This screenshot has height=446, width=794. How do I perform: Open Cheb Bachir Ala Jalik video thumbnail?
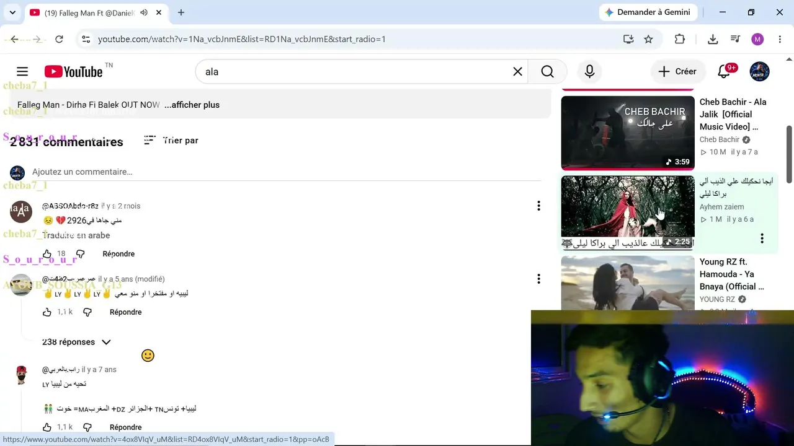point(628,133)
